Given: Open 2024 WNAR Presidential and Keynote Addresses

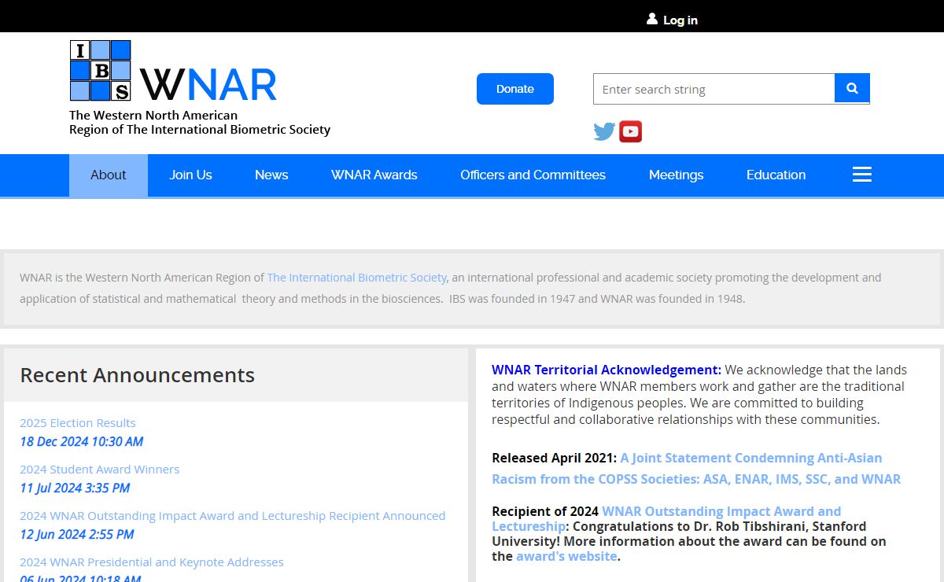Looking at the screenshot, I should click(152, 562).
